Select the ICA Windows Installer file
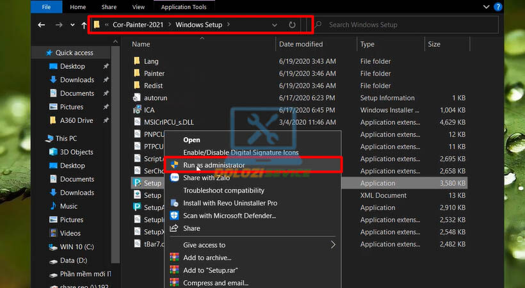The image size is (525, 288). click(149, 110)
